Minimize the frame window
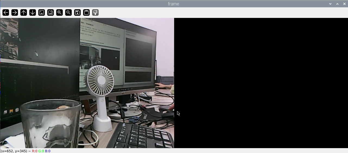 tap(330, 4)
